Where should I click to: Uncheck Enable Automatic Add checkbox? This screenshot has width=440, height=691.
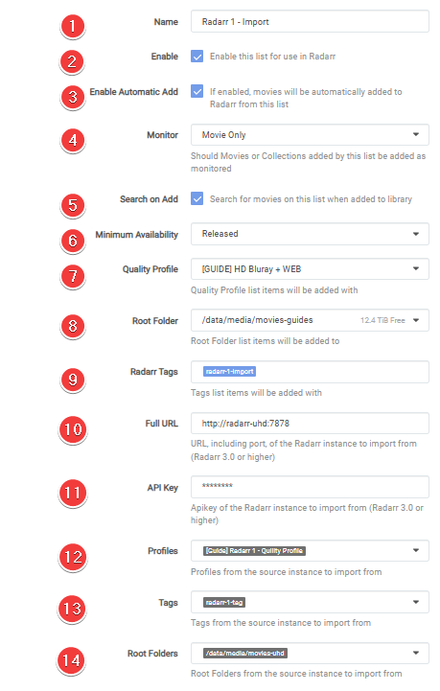click(x=197, y=91)
